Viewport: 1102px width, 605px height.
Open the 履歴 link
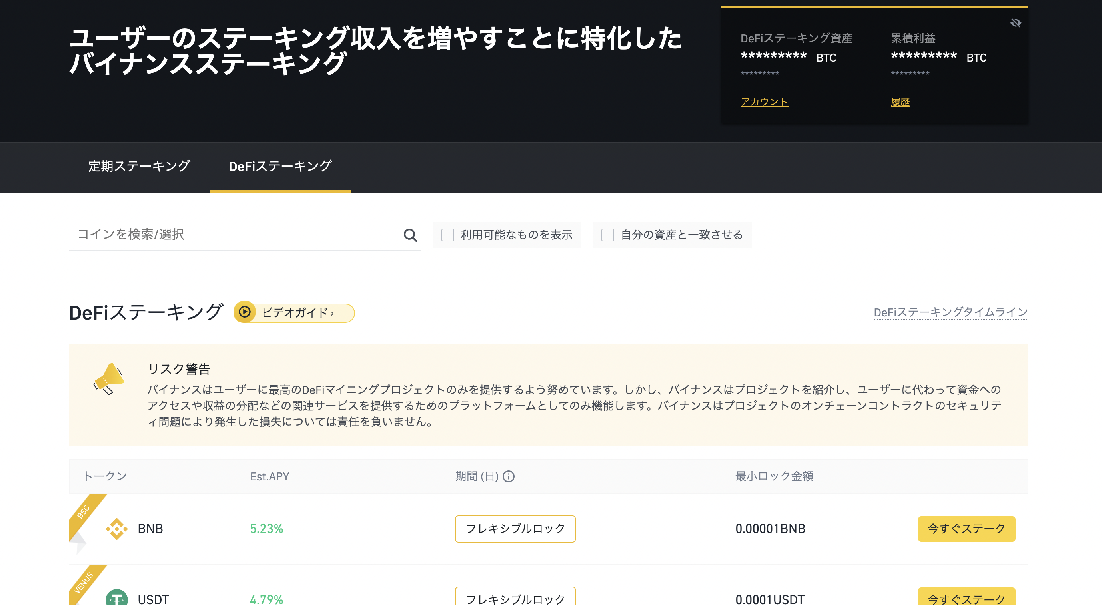click(900, 102)
